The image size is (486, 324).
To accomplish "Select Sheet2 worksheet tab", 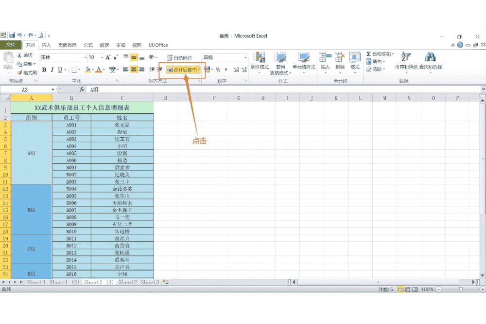I will [127, 282].
